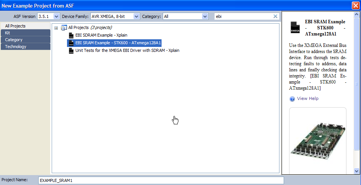
Task: Open the ASF Version dropdown
Action: [56, 16]
